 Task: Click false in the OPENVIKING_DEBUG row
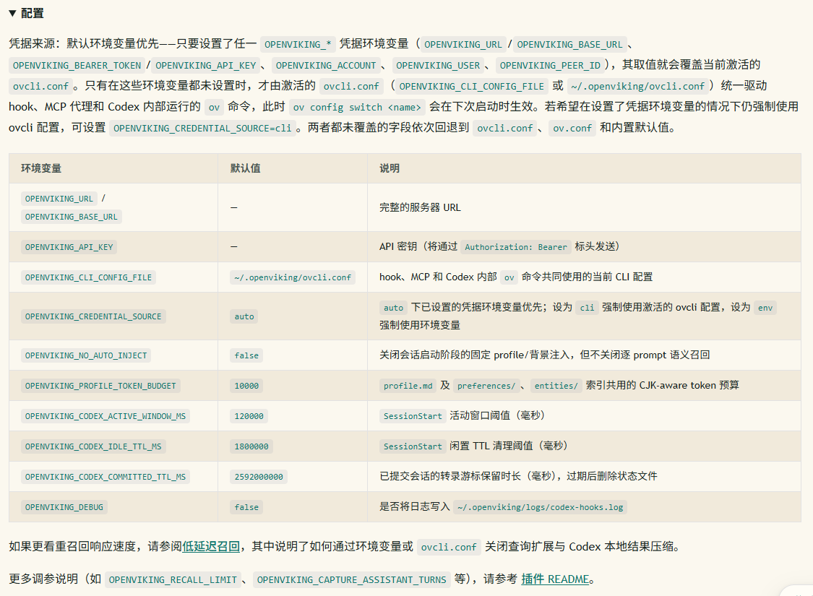[246, 507]
